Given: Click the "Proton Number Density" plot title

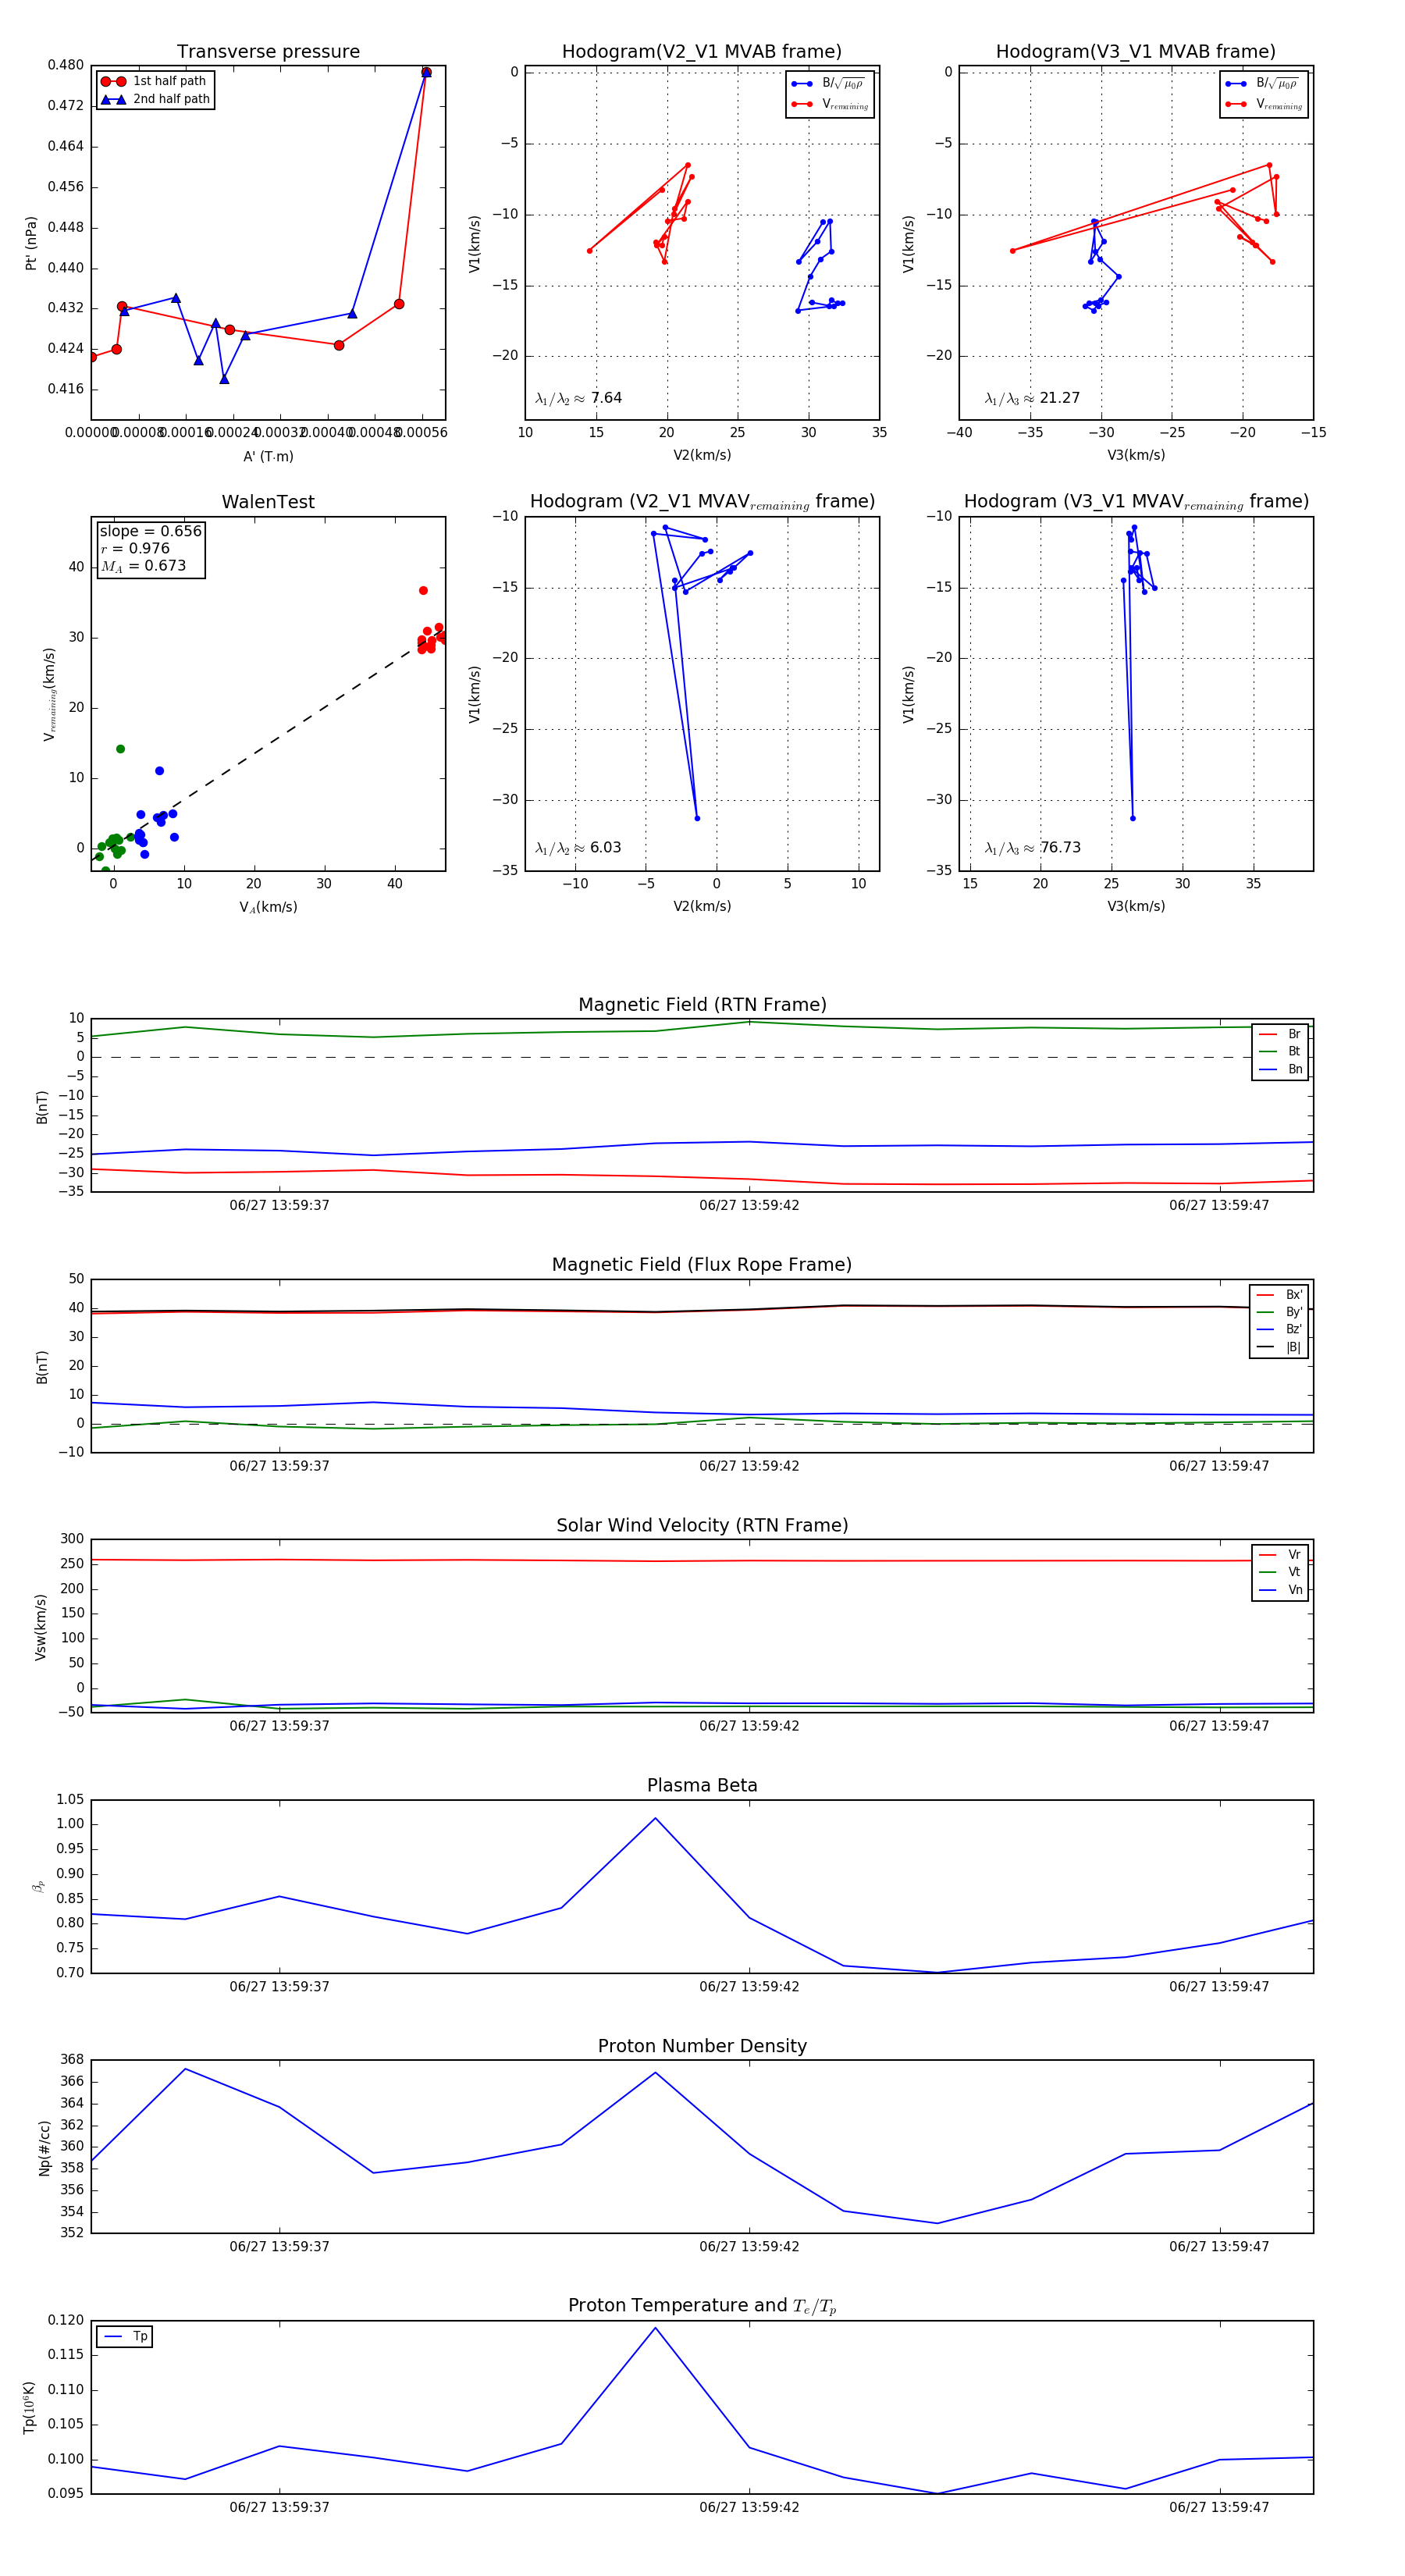Looking at the screenshot, I should [702, 2046].
